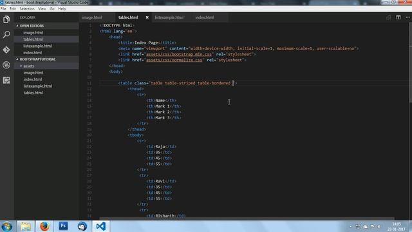Open the Extensions view
This screenshot has height=232, width=412.
(6, 80)
